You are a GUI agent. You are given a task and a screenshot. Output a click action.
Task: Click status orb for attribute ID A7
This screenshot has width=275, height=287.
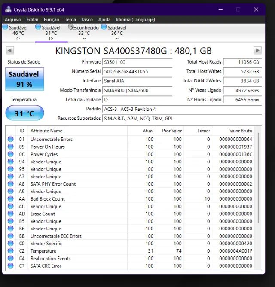click(11, 177)
